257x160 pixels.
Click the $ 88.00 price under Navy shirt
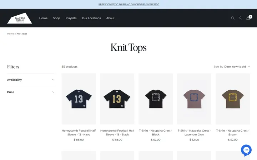pyautogui.click(x=79, y=140)
